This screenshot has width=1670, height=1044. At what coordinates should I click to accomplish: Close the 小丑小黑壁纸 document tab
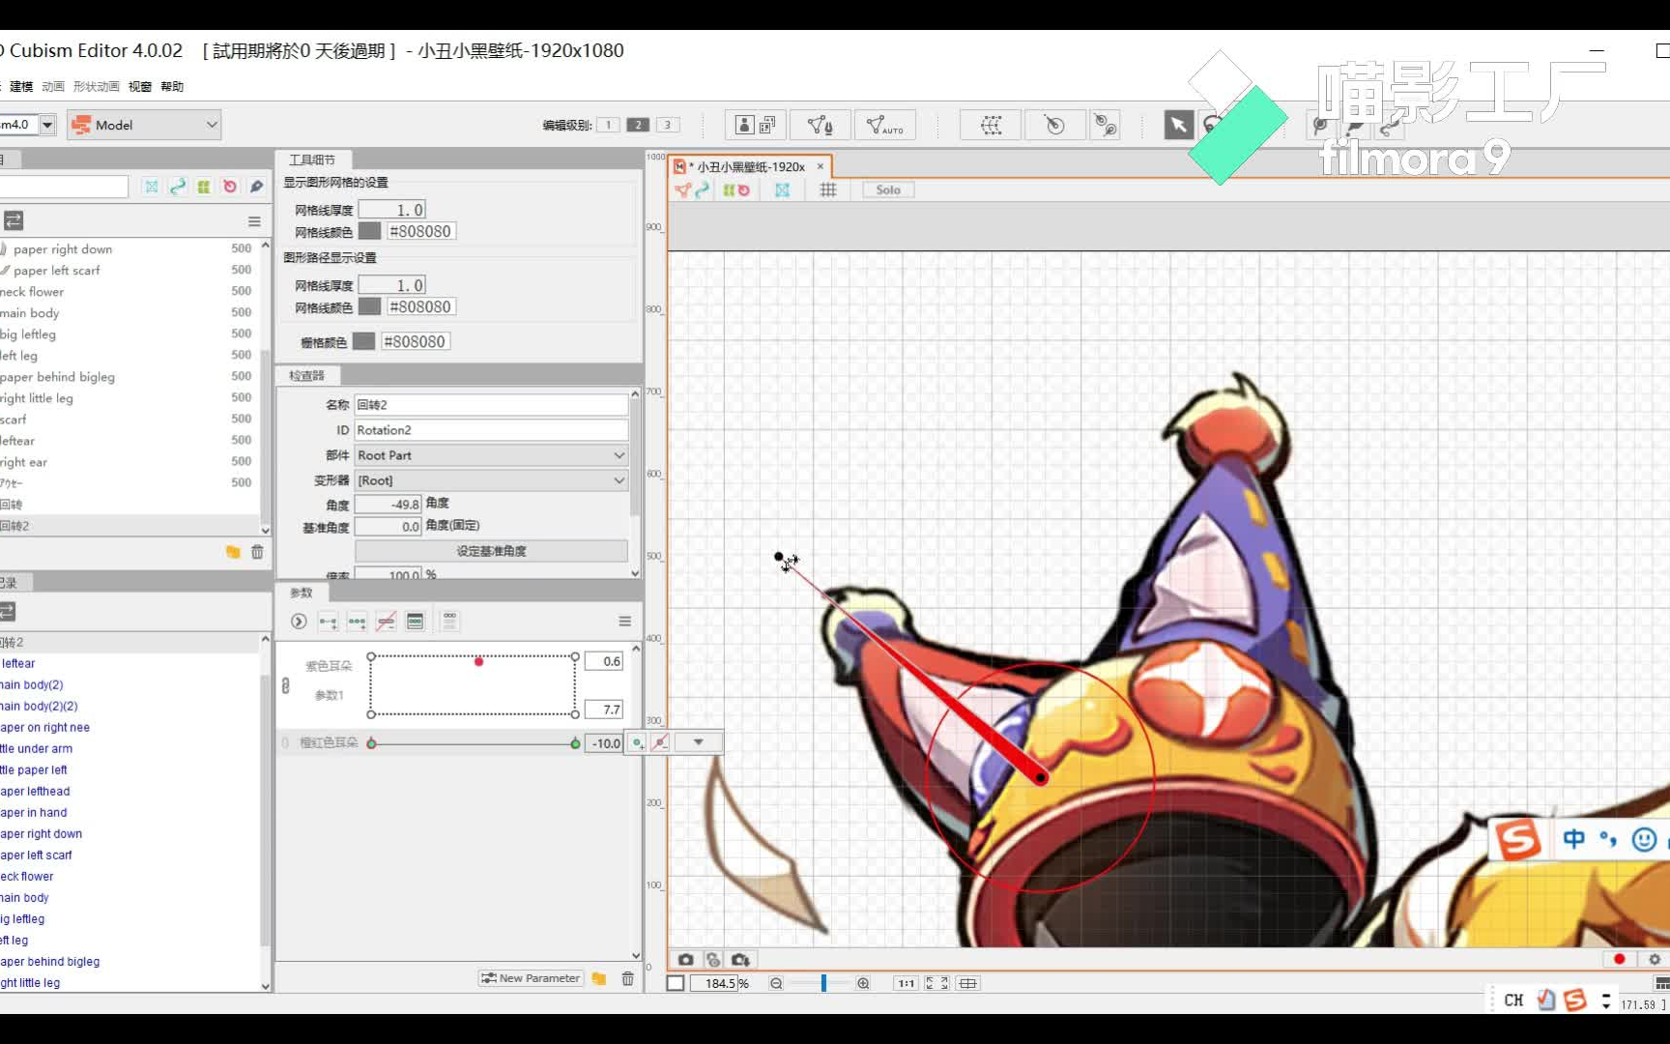coord(821,166)
